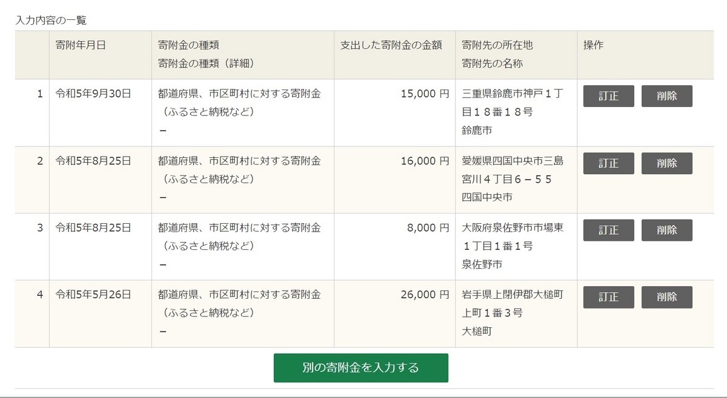Select the 寄附金の種類 column header

(x=188, y=45)
